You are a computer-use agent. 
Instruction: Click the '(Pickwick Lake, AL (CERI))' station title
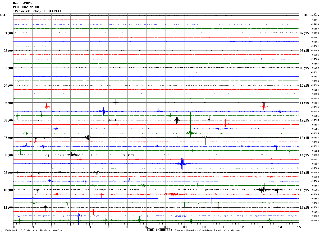pos(37,11)
